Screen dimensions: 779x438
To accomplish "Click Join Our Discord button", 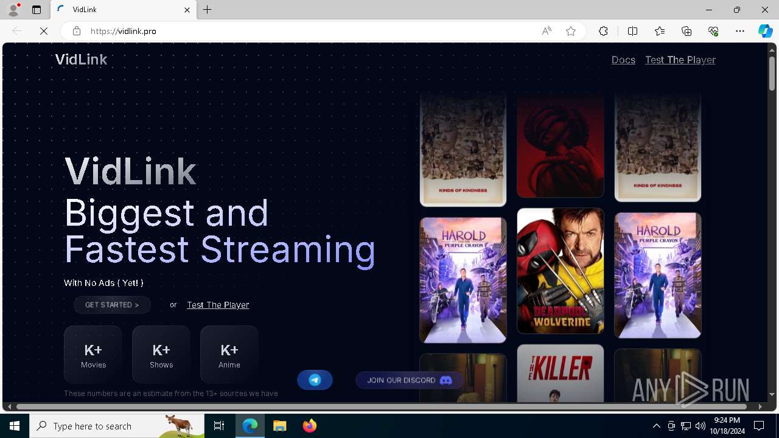I will (x=409, y=380).
